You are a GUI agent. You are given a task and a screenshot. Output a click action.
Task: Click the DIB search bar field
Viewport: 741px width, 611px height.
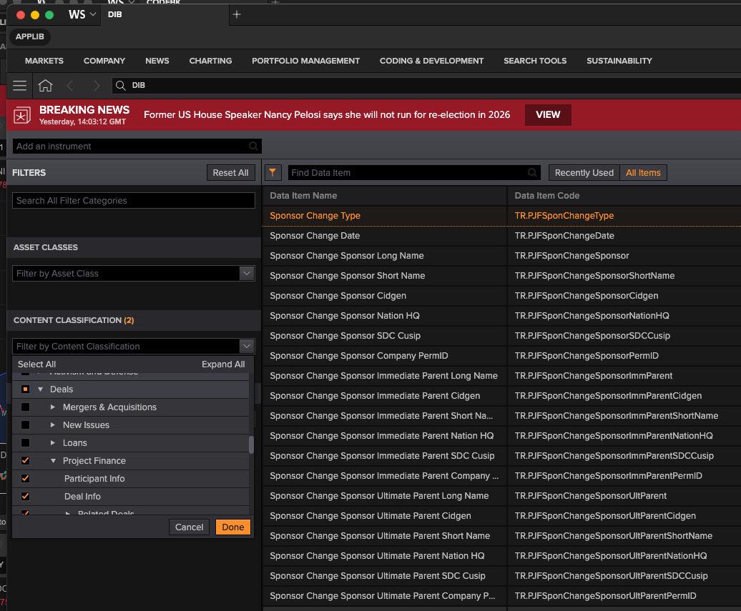(x=426, y=86)
